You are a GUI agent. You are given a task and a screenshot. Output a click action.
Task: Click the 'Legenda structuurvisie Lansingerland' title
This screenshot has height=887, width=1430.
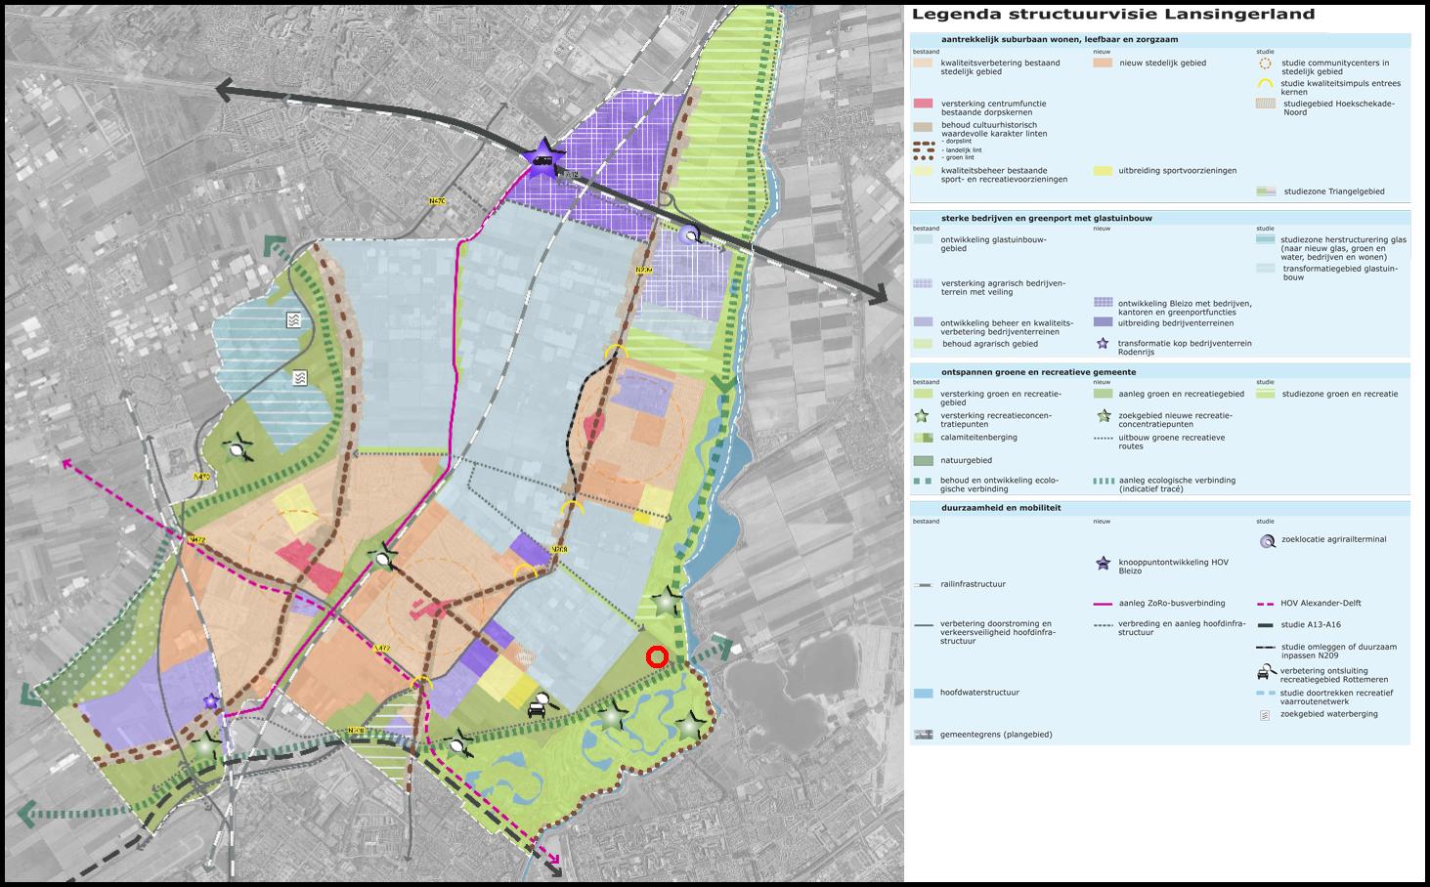(1113, 15)
